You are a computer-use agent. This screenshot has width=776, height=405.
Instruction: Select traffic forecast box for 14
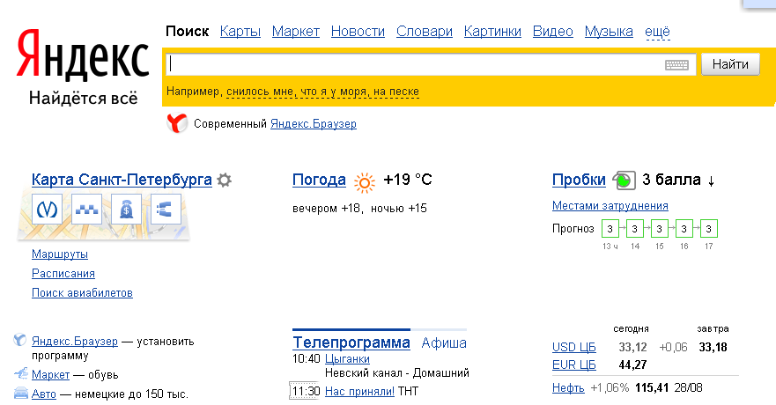pos(635,228)
